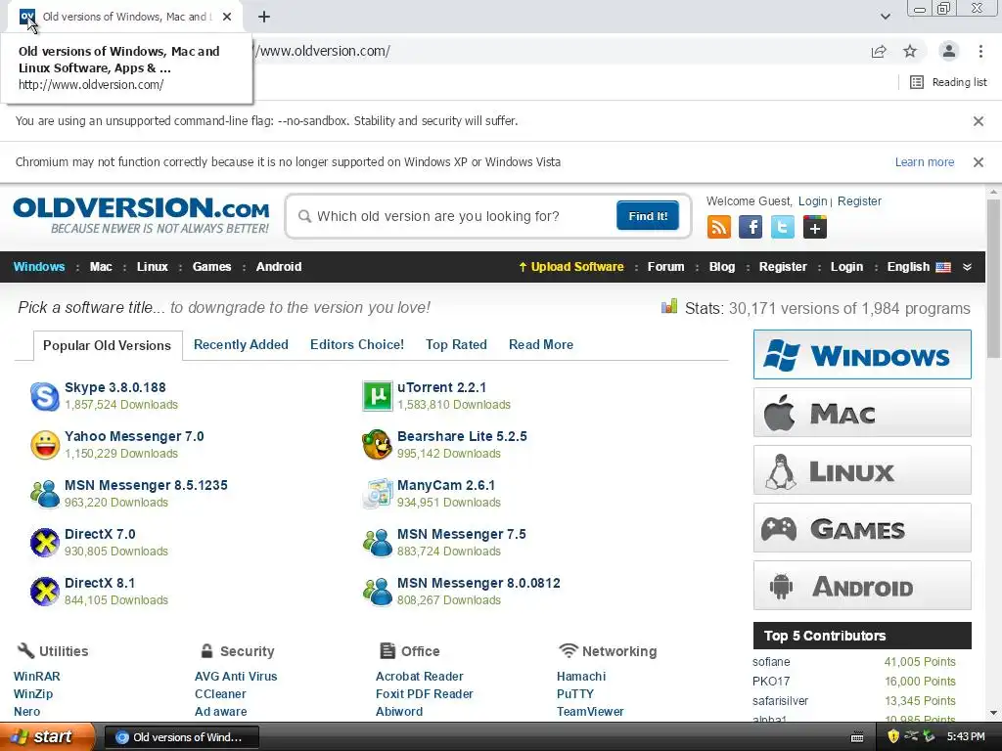Open the Chromium profile avatar
1002x751 pixels.
949,51
